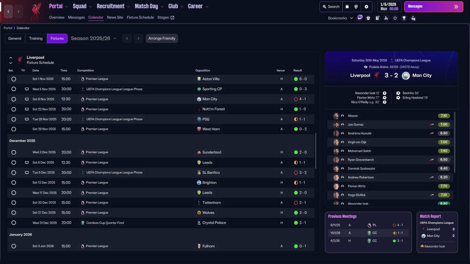Click the Carabao Cup logo on Crystal Palace row
470x264 pixels.
pos(83,223)
